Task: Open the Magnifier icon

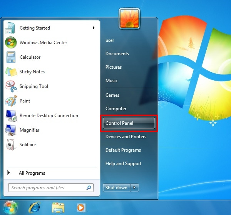Action: tap(11, 130)
